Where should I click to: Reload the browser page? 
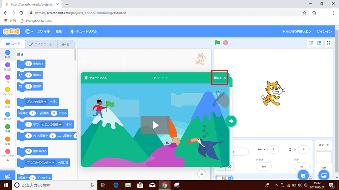[21, 13]
